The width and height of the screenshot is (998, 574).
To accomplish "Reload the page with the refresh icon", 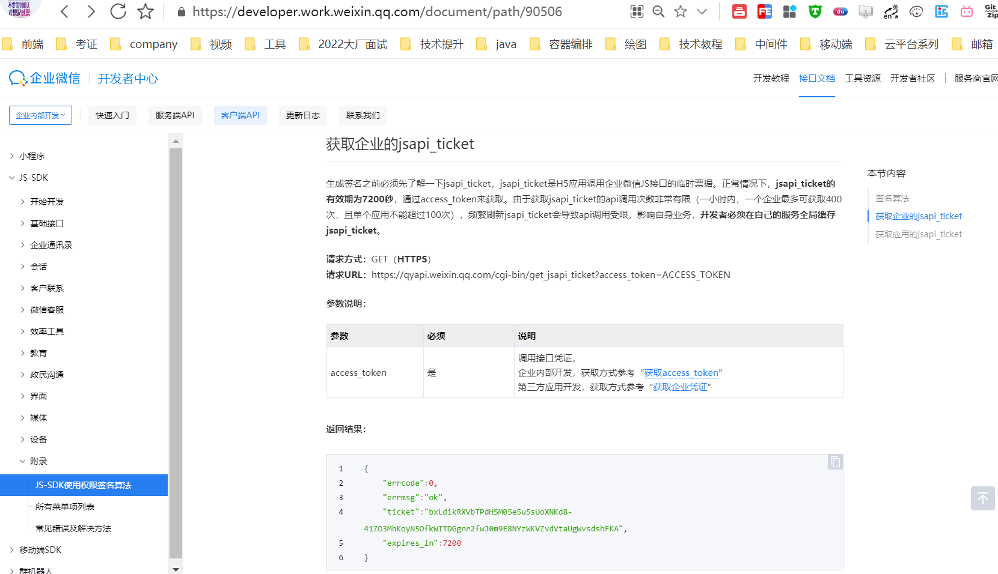I will 118,11.
